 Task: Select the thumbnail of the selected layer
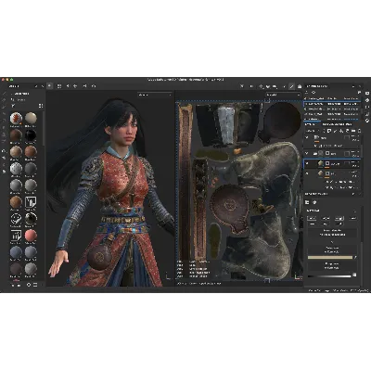(x=321, y=163)
